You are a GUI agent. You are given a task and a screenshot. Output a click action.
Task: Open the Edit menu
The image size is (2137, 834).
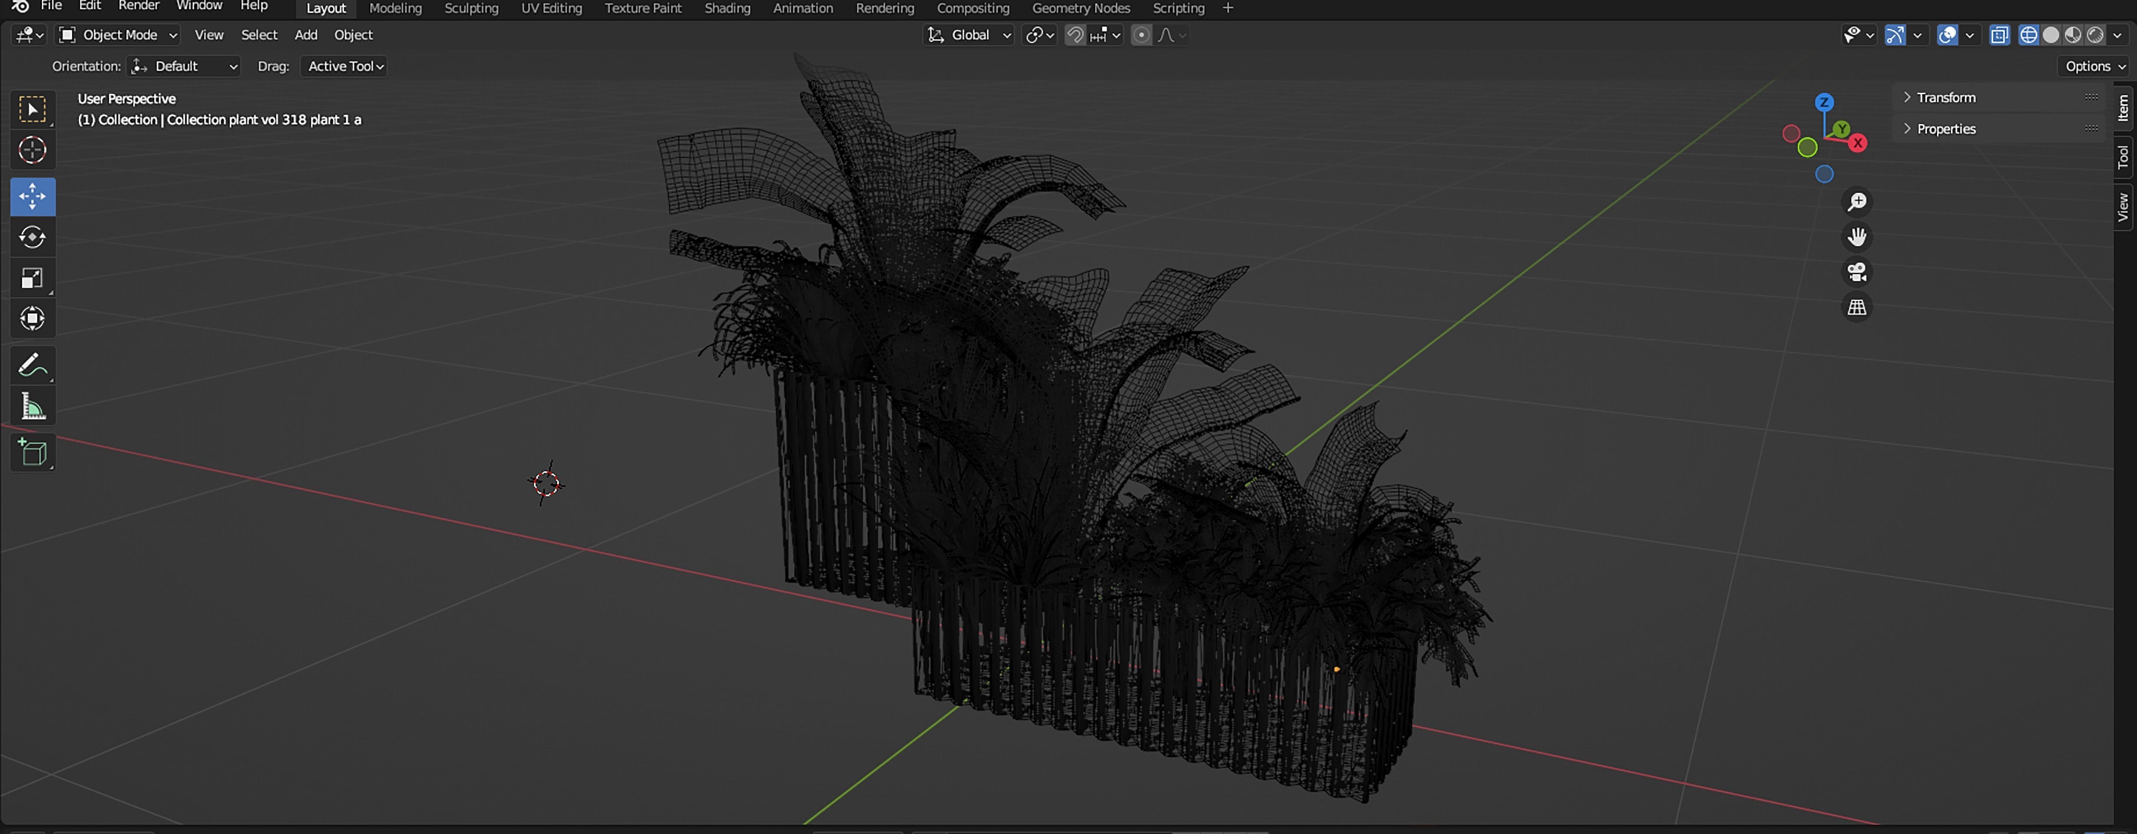click(x=89, y=6)
